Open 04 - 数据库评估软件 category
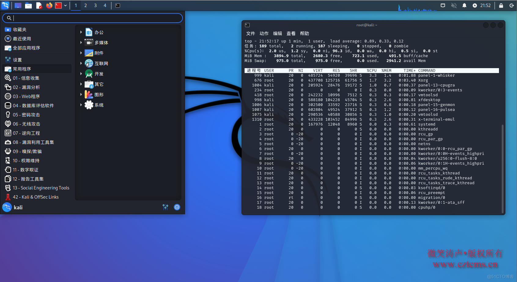The height and width of the screenshot is (282, 517). pos(37,106)
